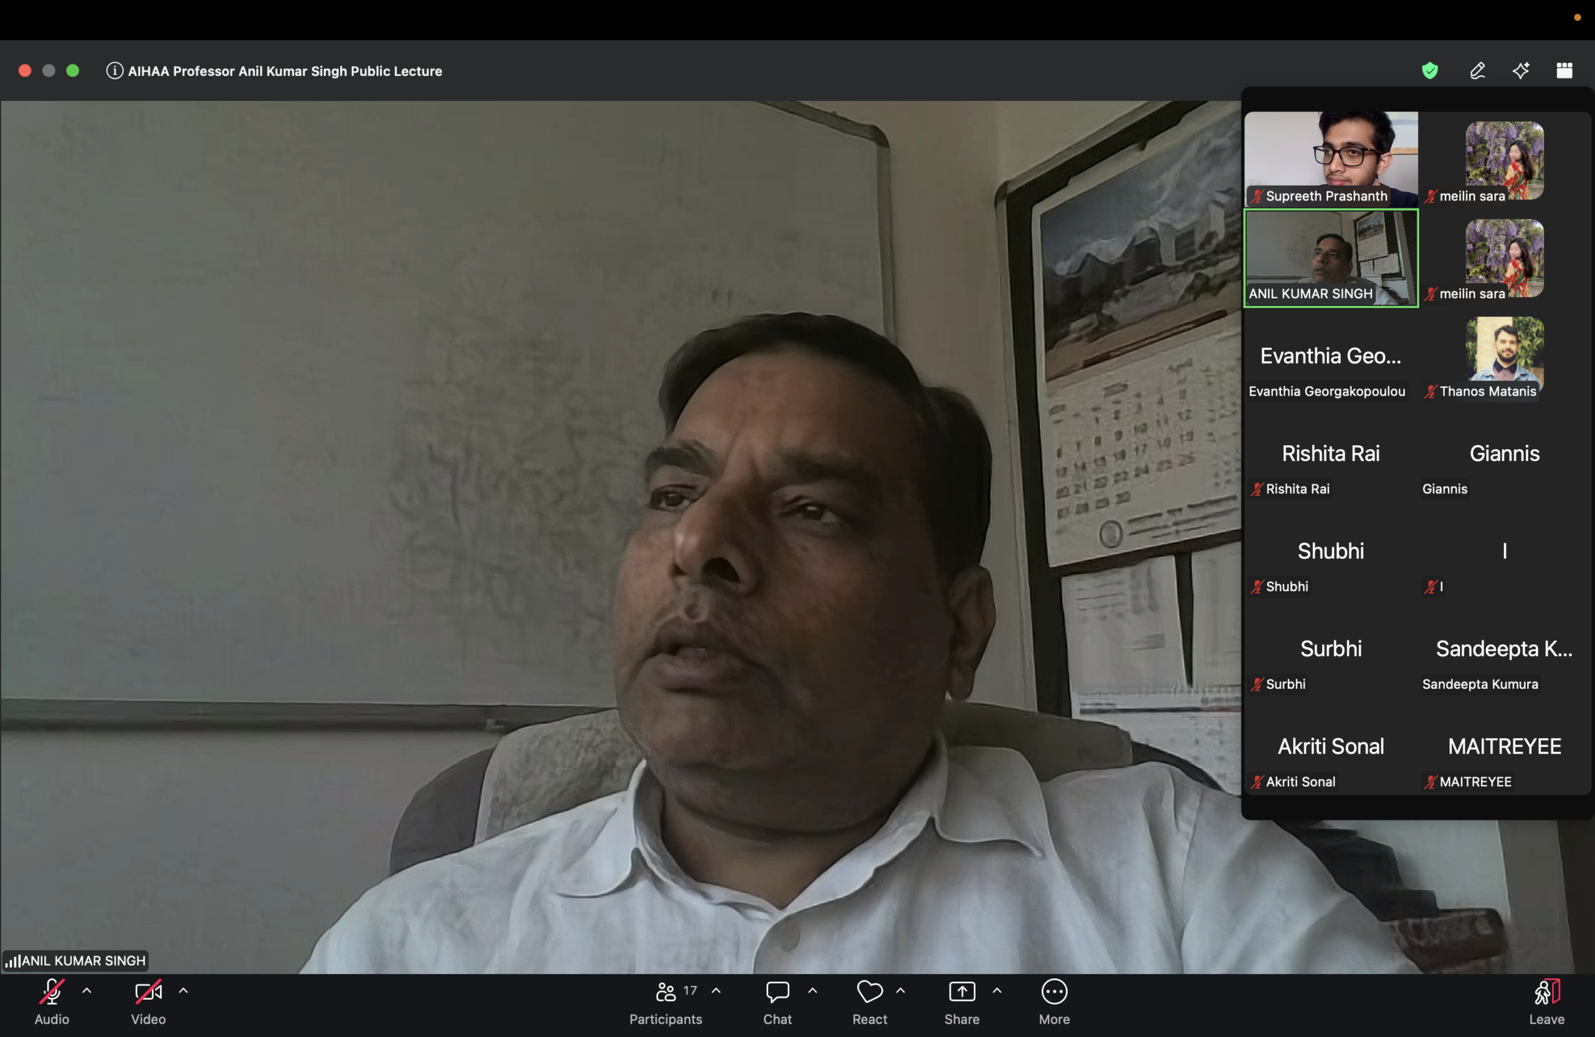Open the Participants panel
The height and width of the screenshot is (1037, 1595).
click(x=665, y=1001)
